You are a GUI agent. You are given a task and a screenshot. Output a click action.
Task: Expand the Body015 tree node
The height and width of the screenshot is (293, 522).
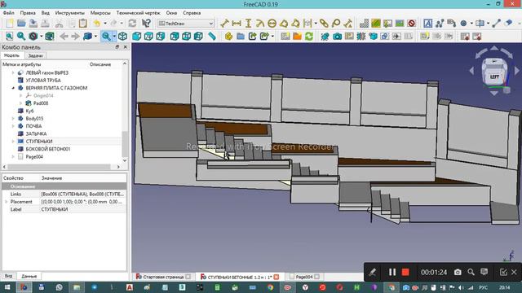pyautogui.click(x=13, y=118)
